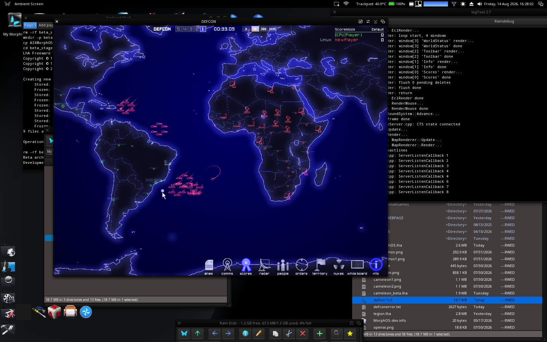Click the eject icon in top bar
Image resolution: width=547 pixels, height=342 pixels.
point(471,4)
